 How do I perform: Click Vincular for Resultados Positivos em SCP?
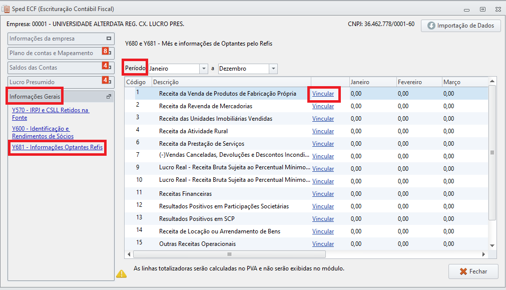(x=323, y=219)
